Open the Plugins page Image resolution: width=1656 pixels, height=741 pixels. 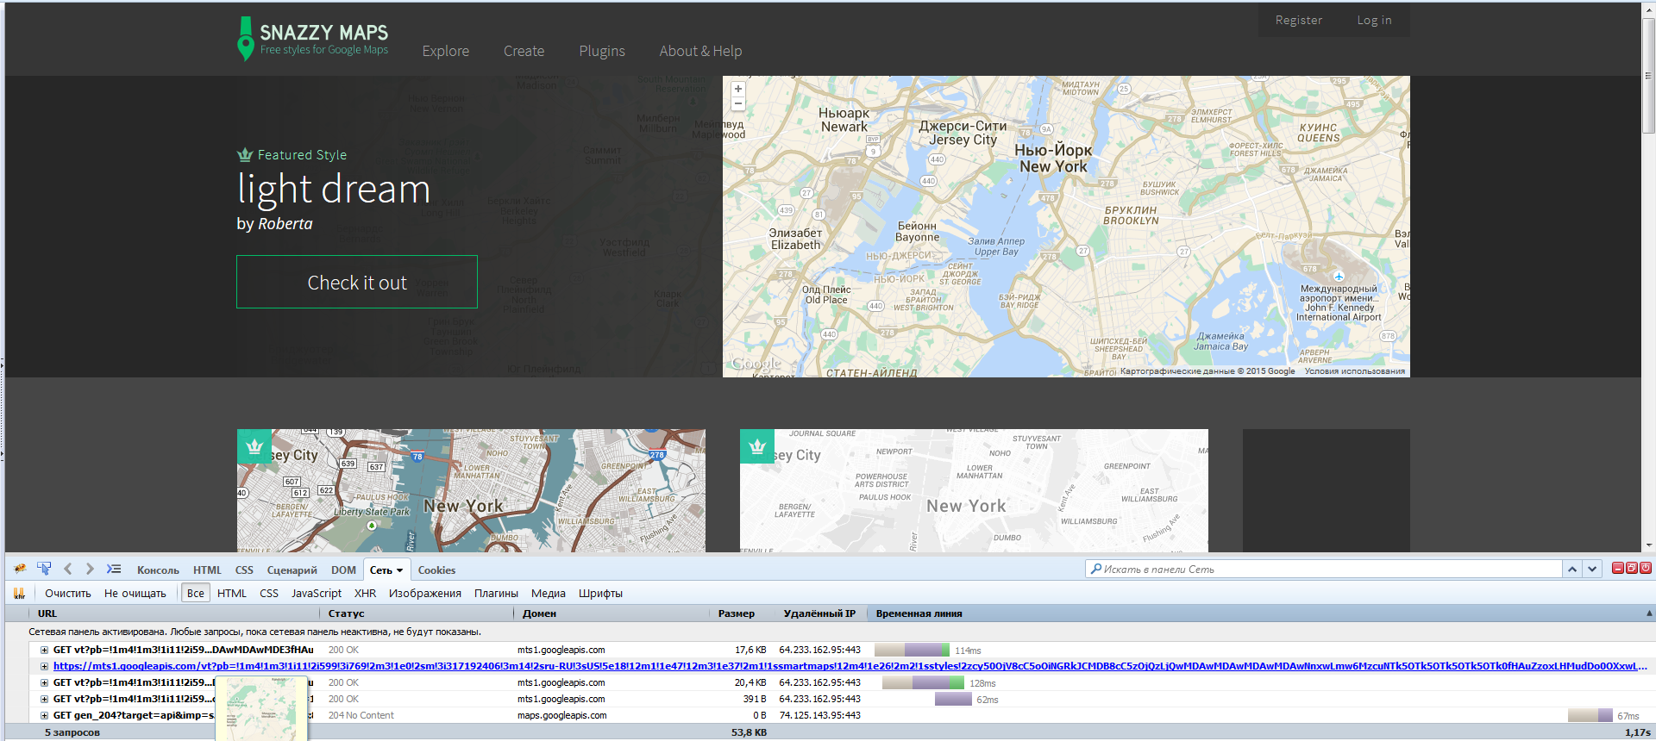[x=602, y=51]
